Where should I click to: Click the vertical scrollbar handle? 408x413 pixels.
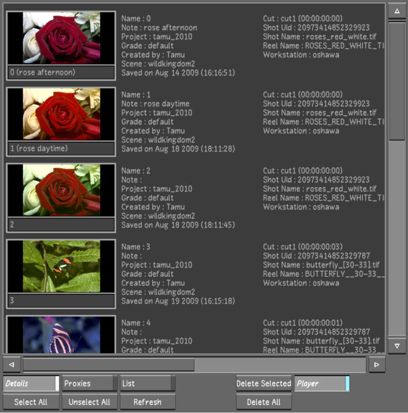tap(397, 81)
